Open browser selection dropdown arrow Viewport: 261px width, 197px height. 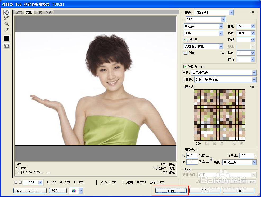click(81, 191)
